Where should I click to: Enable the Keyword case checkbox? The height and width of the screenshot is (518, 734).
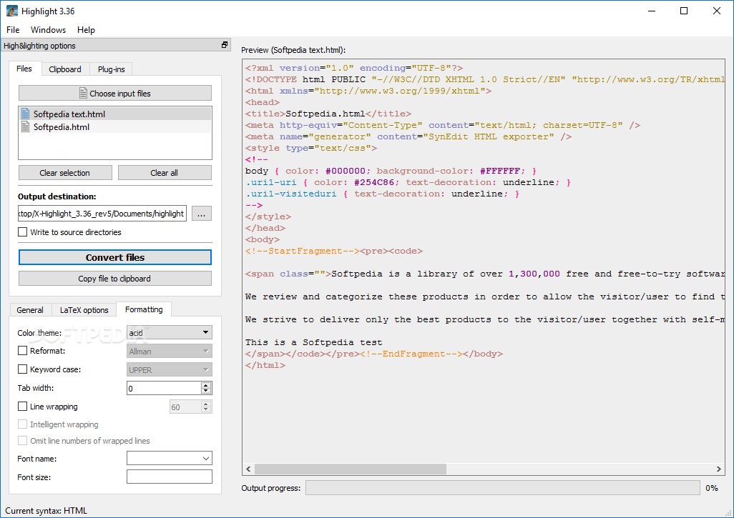22,369
